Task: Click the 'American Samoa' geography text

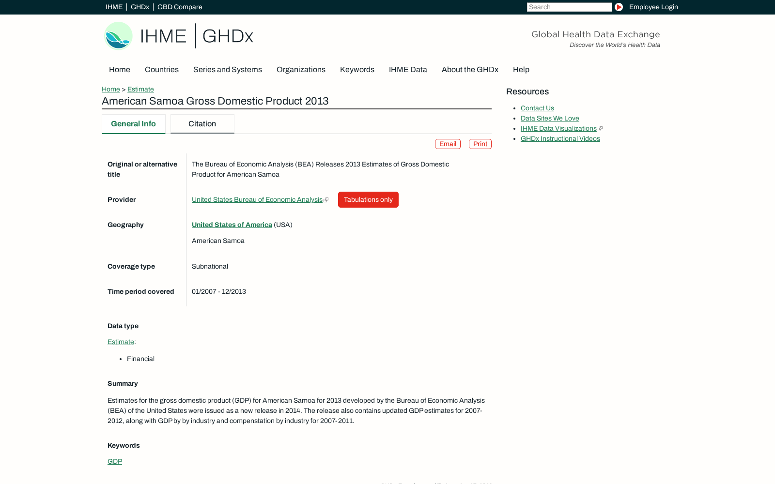Action: click(218, 241)
